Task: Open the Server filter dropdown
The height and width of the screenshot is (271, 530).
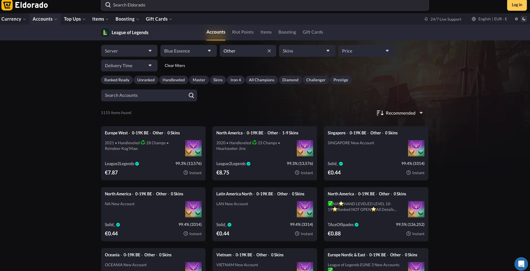Action: click(x=129, y=51)
